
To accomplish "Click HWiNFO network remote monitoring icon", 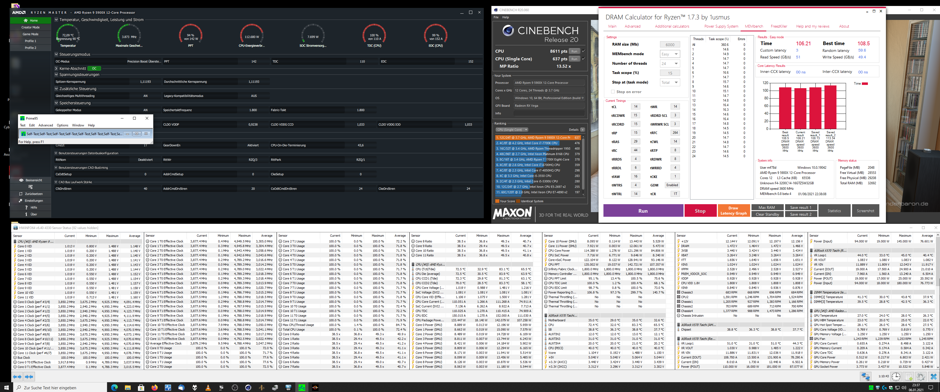I will [865, 377].
